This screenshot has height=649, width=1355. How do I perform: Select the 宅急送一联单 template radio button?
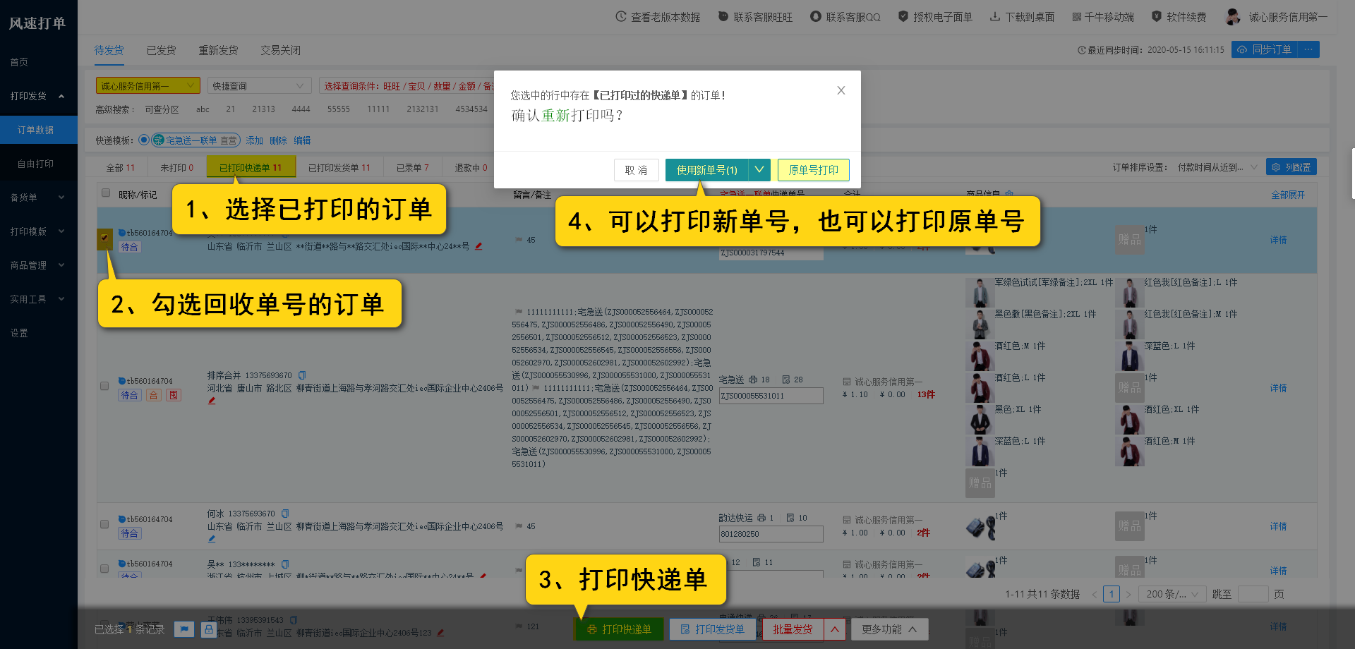tap(144, 140)
